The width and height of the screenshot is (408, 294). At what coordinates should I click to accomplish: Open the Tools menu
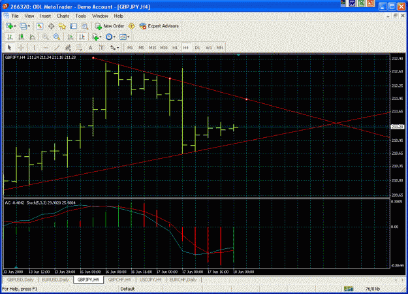81,16
